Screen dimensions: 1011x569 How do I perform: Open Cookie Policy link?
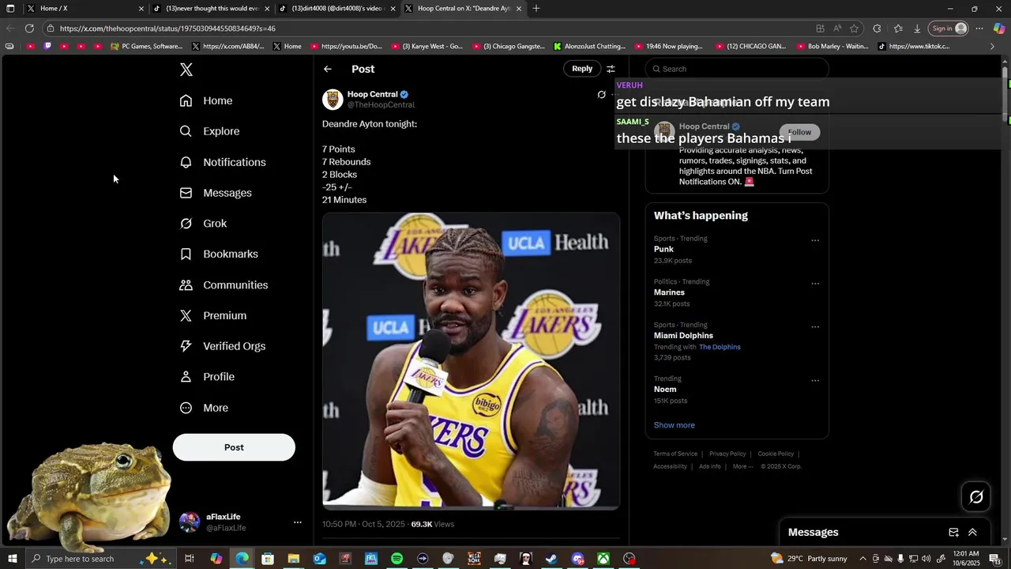tap(776, 454)
